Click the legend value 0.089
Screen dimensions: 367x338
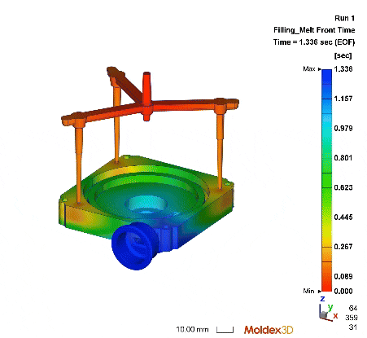click(343, 276)
